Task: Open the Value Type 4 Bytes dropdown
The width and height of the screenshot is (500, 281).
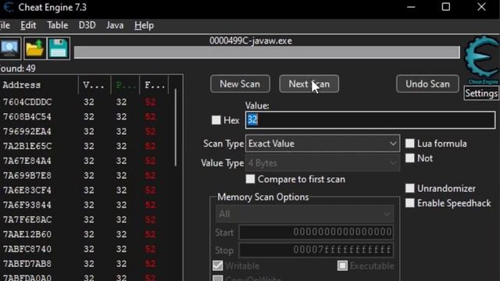Action: tap(323, 163)
